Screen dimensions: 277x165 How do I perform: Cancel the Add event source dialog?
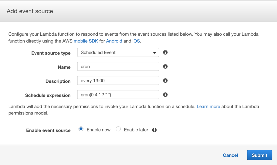[230, 155]
